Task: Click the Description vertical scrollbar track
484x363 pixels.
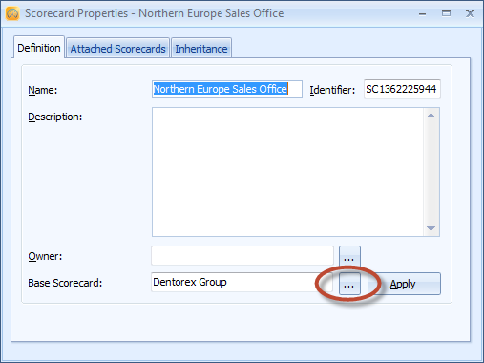Action: tap(431, 172)
